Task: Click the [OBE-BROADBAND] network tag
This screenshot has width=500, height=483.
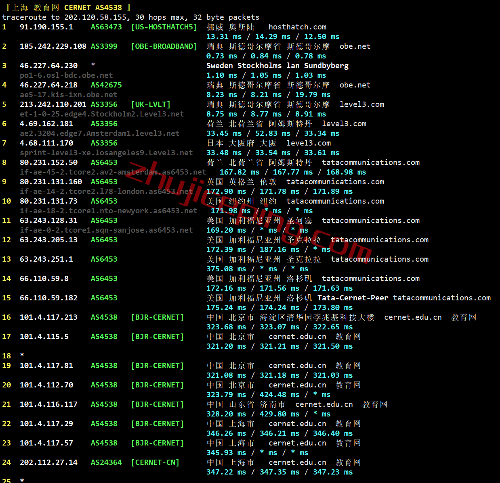Action: point(164,46)
